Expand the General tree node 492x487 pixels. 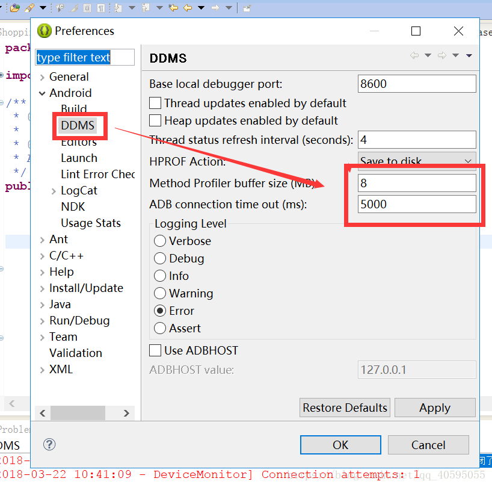(42, 77)
